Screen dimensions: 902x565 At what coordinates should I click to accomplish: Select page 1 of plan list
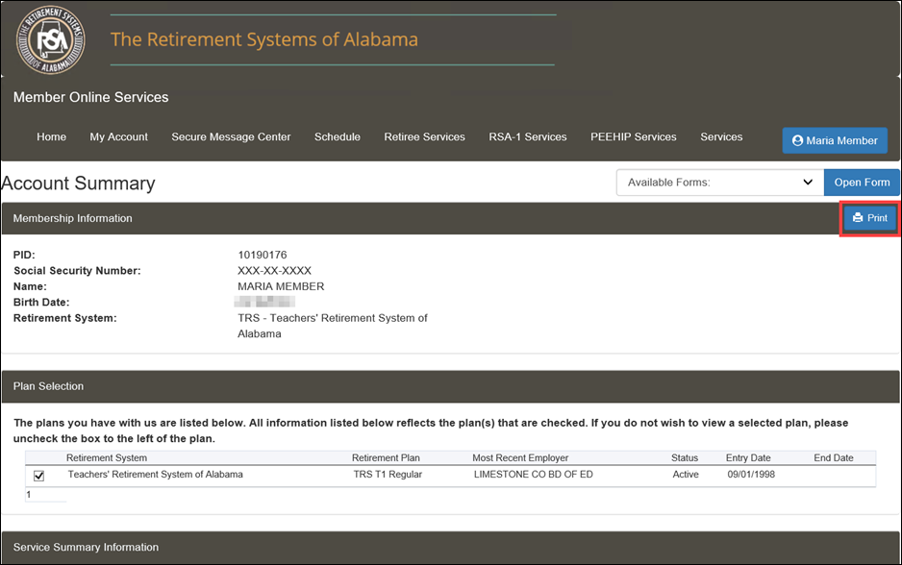point(29,495)
